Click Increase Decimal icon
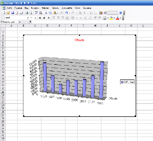Viewport: 153px width, 141px height. tap(85, 18)
